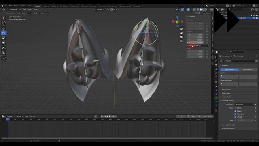Open the Bone Constraints tab icon
Viewport: 259px width, 146px height.
[x=216, y=105]
